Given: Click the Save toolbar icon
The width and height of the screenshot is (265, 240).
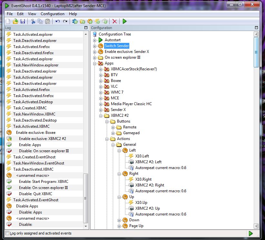Looking at the screenshot, I should click(23, 21).
